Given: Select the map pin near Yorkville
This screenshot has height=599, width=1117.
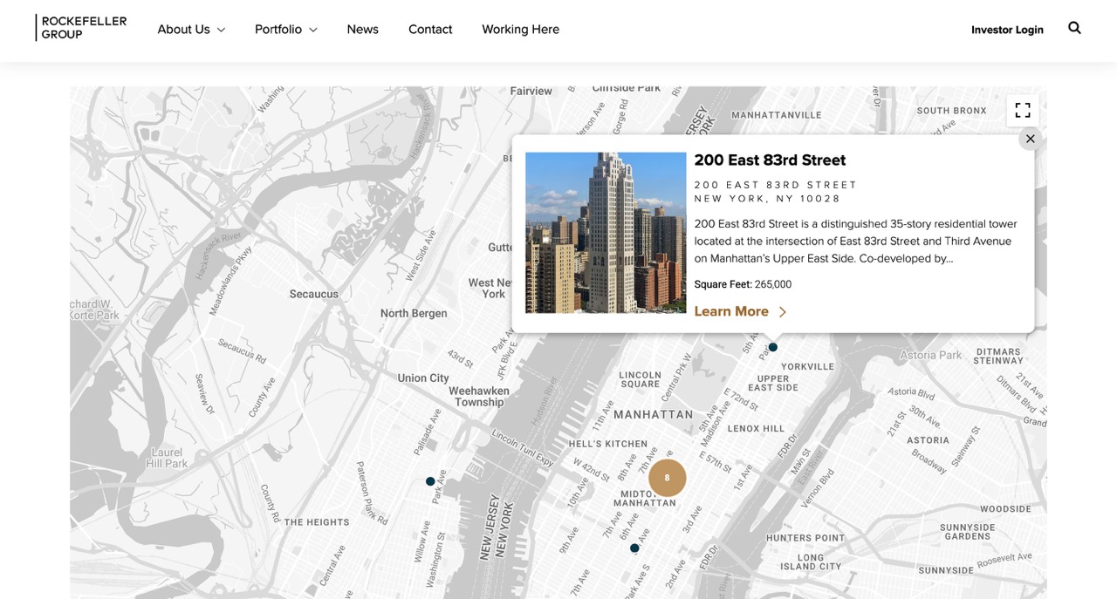Looking at the screenshot, I should pos(772,347).
